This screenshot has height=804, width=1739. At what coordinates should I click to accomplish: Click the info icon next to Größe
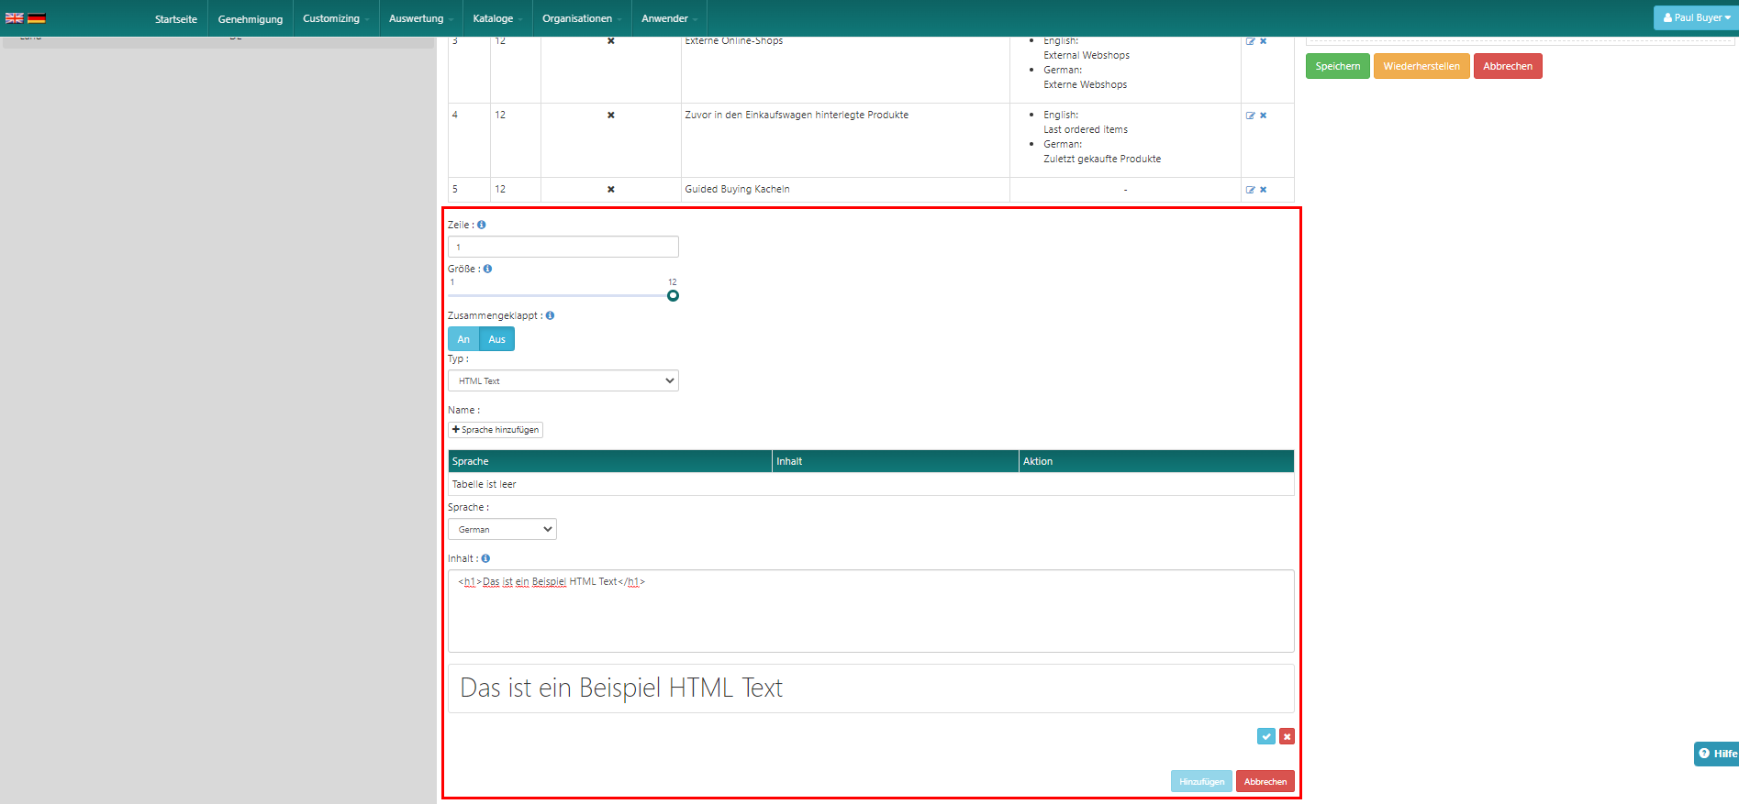(487, 269)
